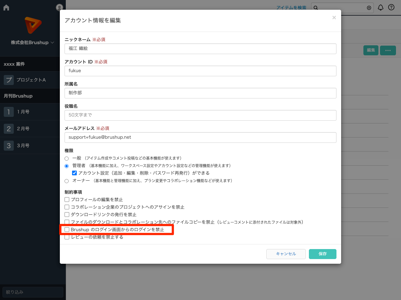Open the user profile avatar icon
Screen dimensions: 401x300
[x=59, y=7]
